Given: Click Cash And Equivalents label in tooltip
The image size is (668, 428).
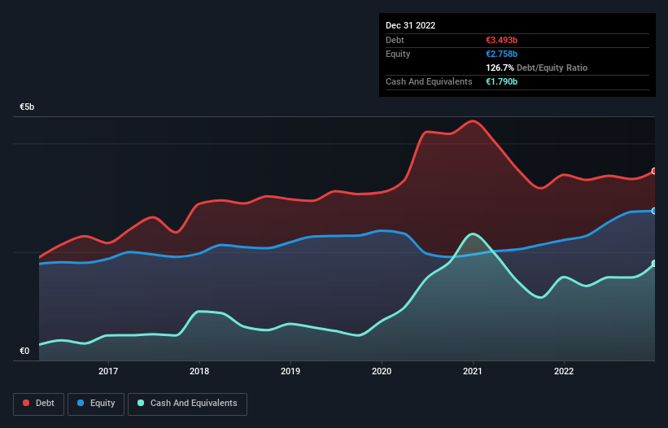Looking at the screenshot, I should [x=429, y=81].
